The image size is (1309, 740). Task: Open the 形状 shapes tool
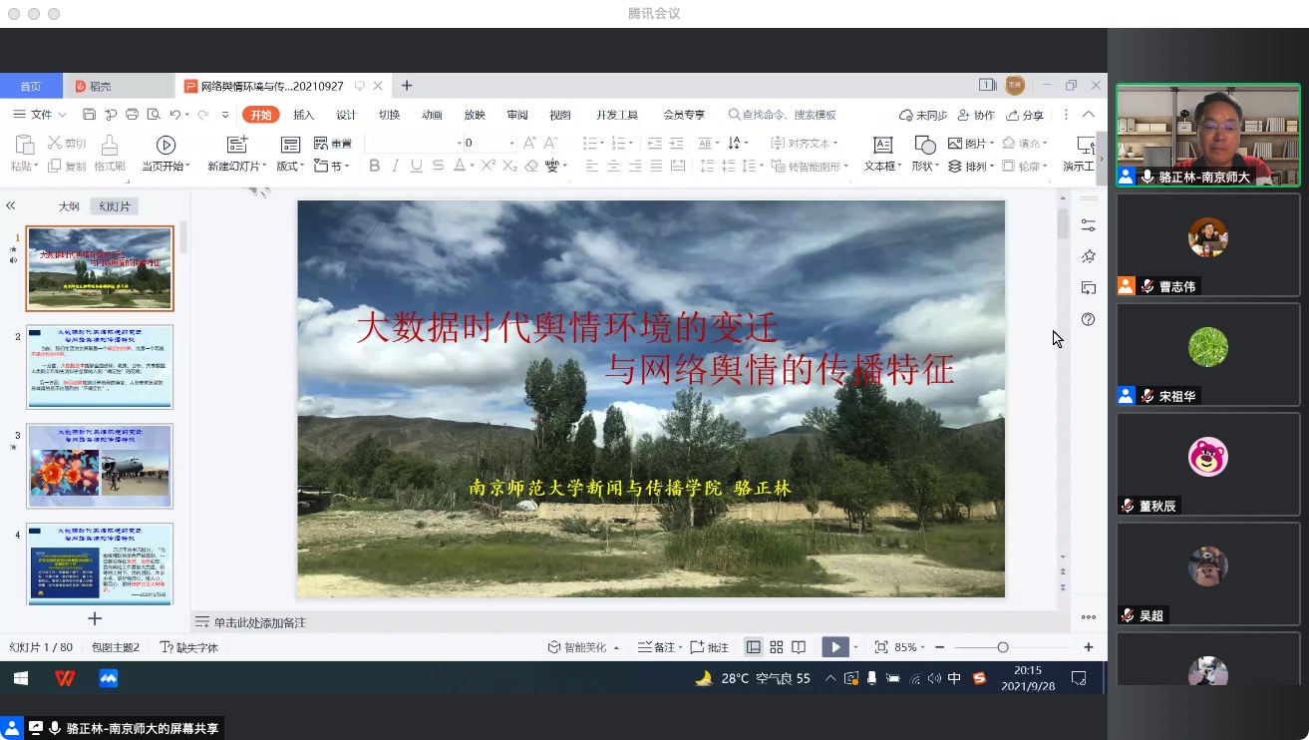coord(924,146)
